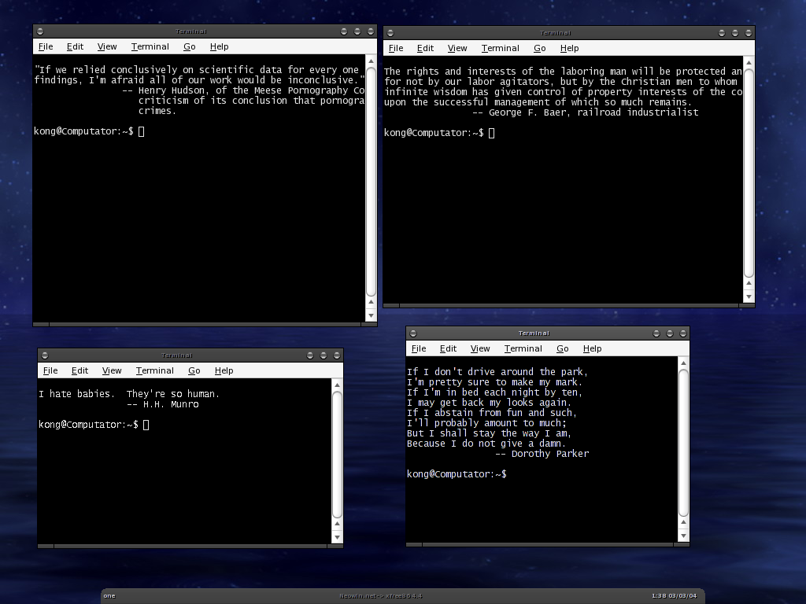This screenshot has width=806, height=604.
Task: Open Terminal menu in George F. Baer terminal
Action: point(500,48)
